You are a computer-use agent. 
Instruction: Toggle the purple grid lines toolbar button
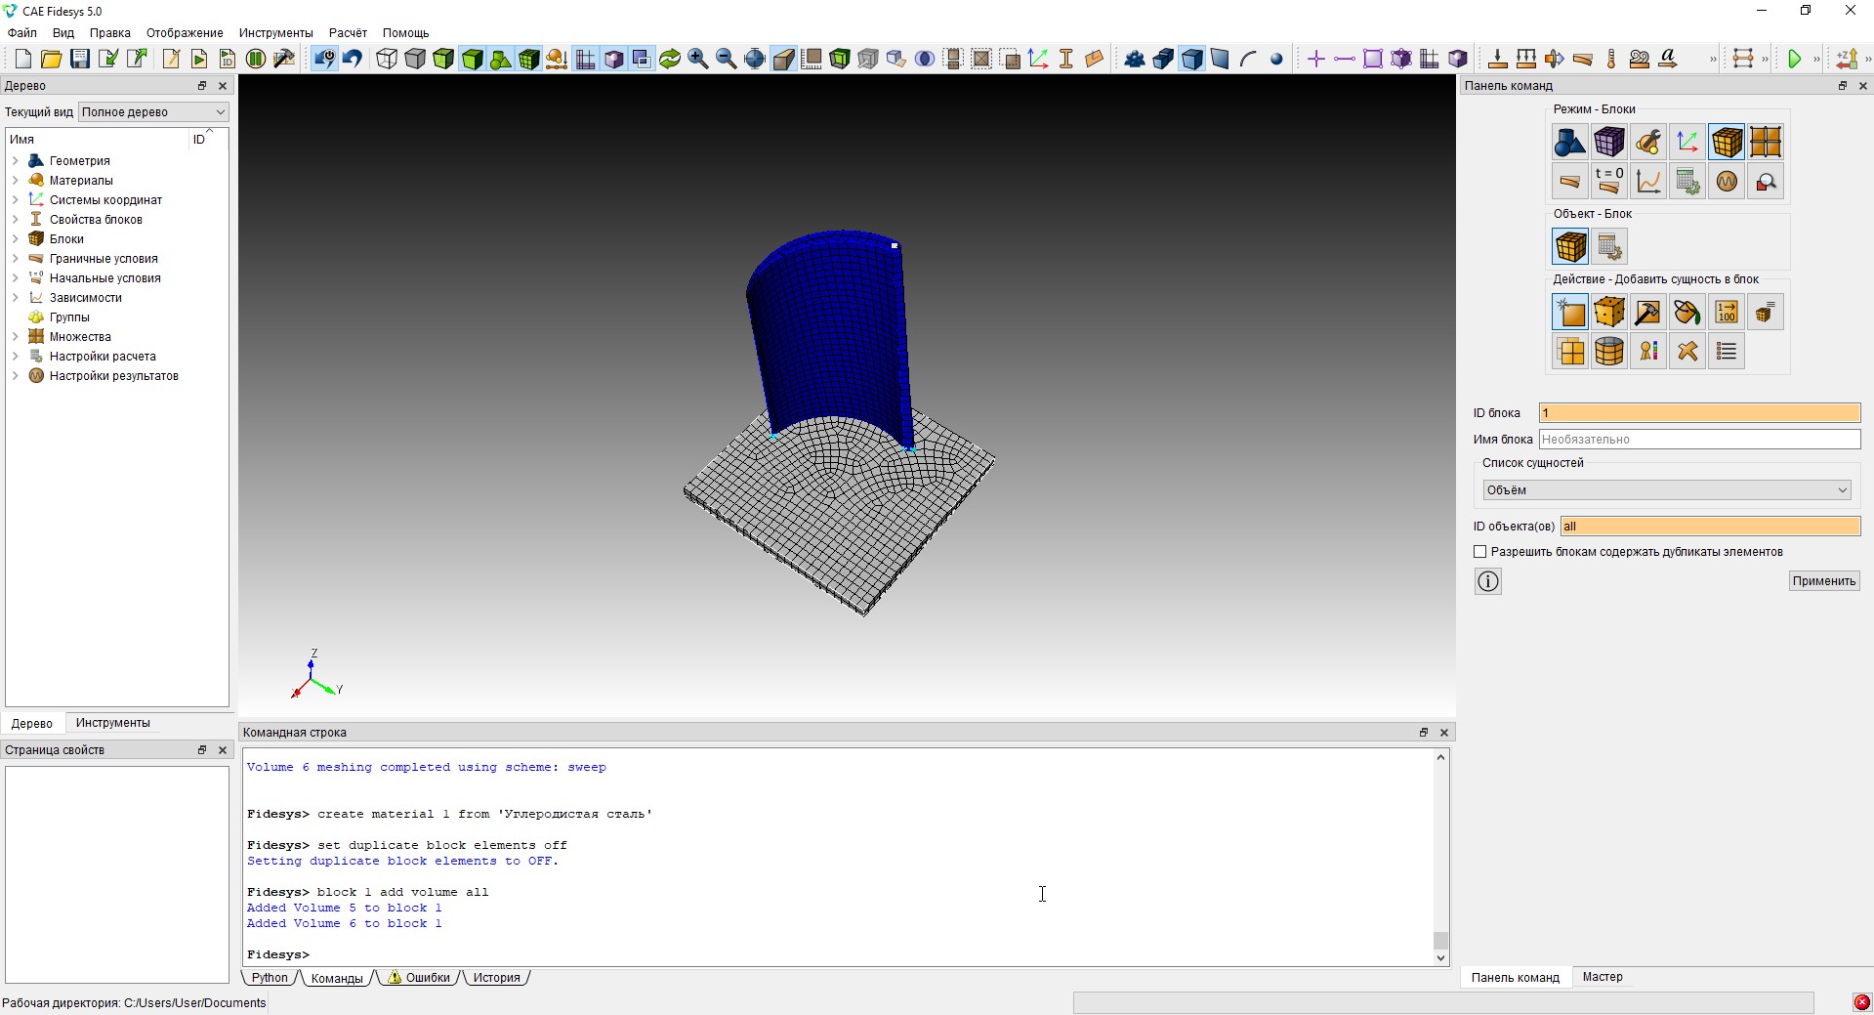click(x=585, y=60)
